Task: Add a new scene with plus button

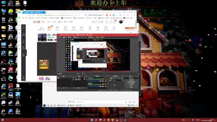Action: 58,88
